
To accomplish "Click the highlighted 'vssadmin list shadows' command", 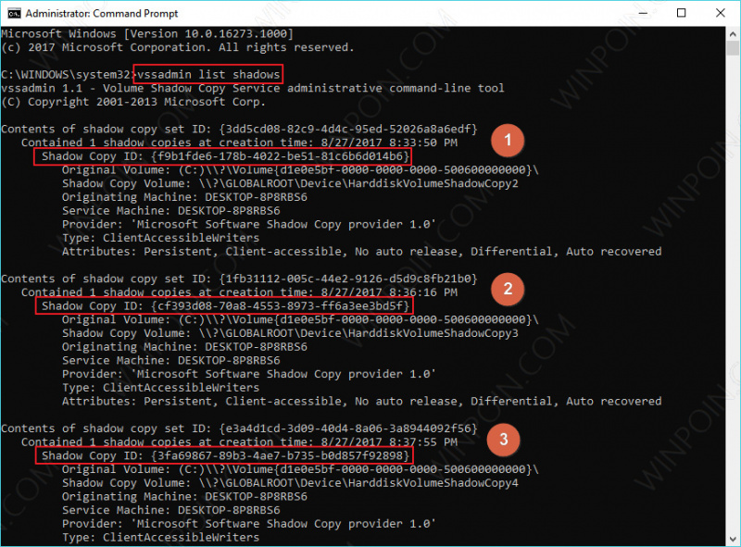I will [x=208, y=74].
